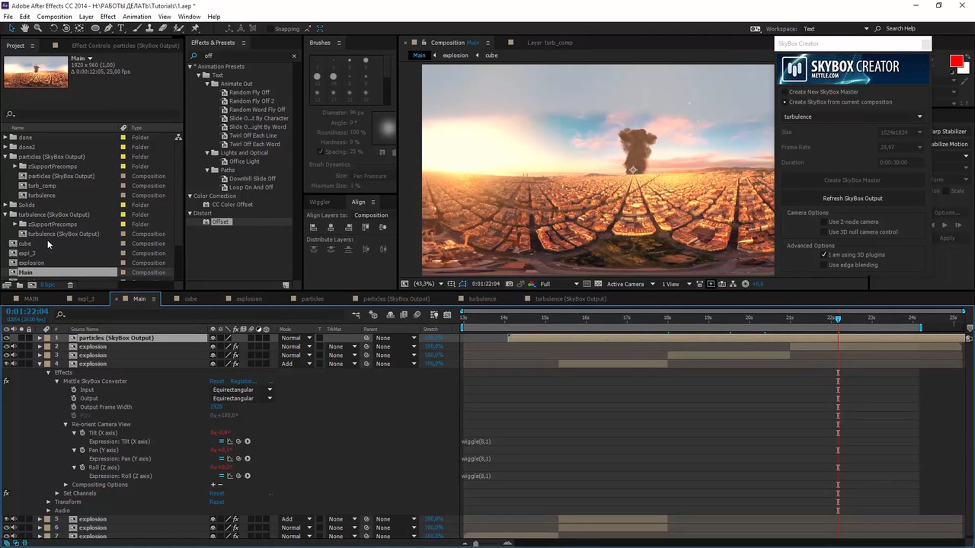
Task: Select the Eraser tool
Action: click(162, 28)
